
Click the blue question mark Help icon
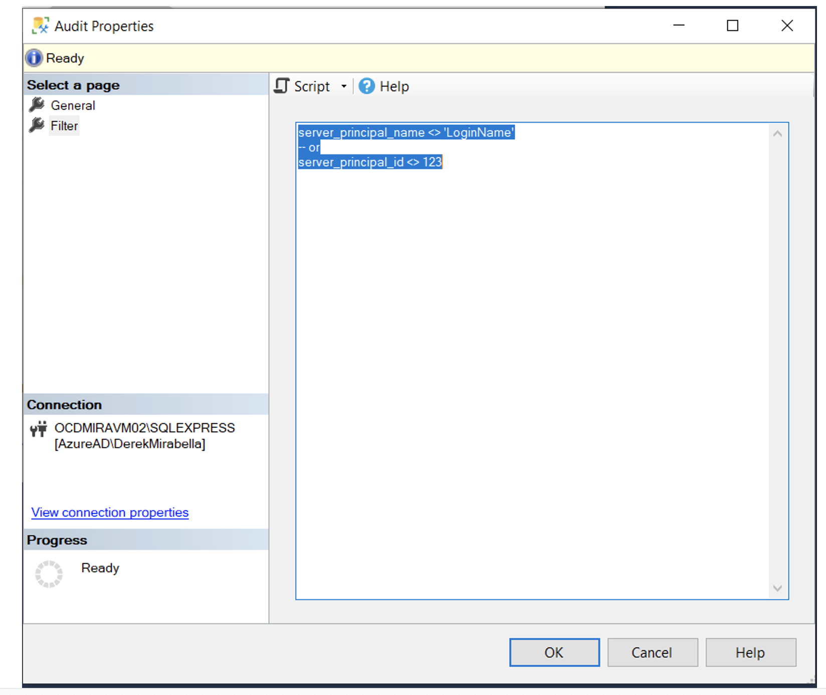pos(366,86)
